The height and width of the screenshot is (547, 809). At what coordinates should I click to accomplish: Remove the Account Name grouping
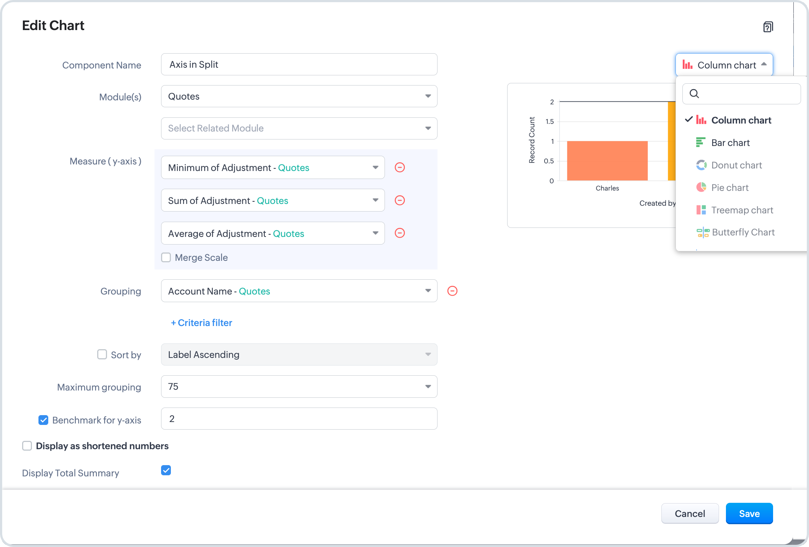point(452,291)
